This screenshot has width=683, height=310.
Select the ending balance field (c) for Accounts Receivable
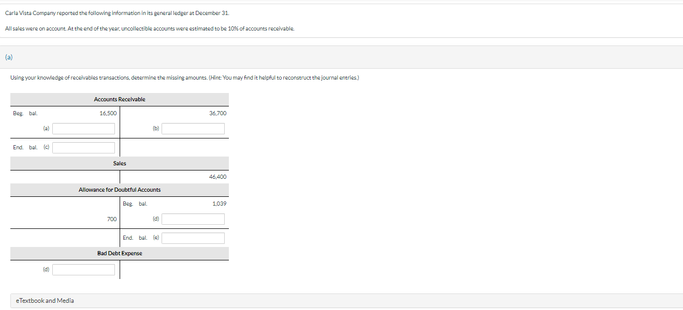[x=83, y=147]
